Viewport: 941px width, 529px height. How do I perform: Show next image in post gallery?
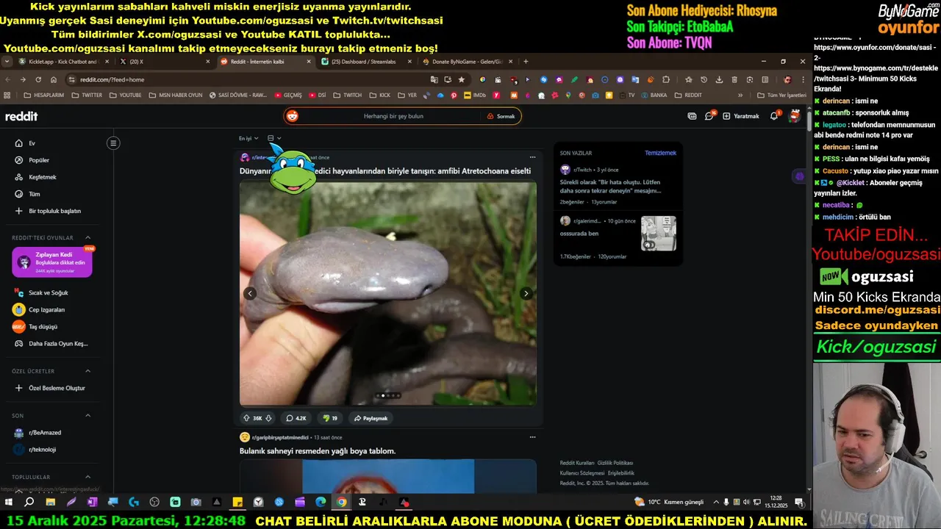point(526,293)
